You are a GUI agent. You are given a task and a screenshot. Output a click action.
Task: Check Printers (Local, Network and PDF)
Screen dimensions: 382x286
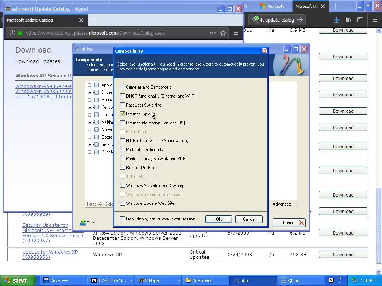point(122,159)
